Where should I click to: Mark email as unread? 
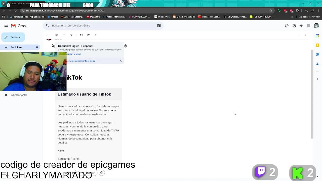click(82, 35)
